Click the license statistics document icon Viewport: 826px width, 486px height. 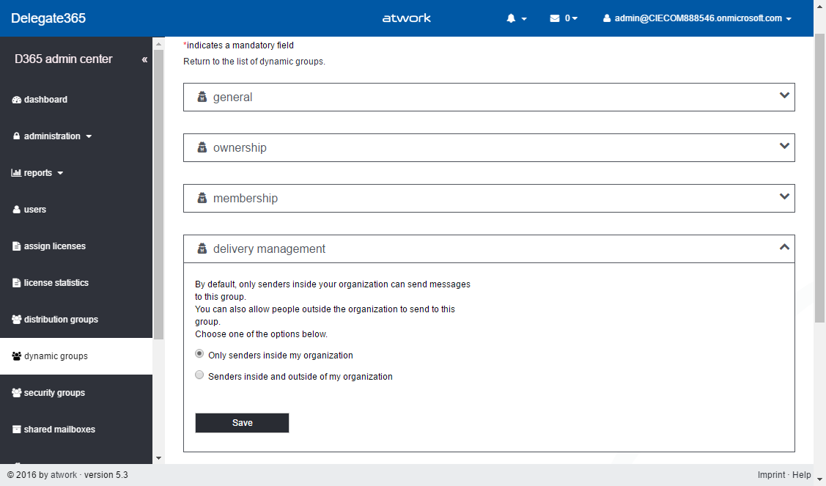click(17, 283)
